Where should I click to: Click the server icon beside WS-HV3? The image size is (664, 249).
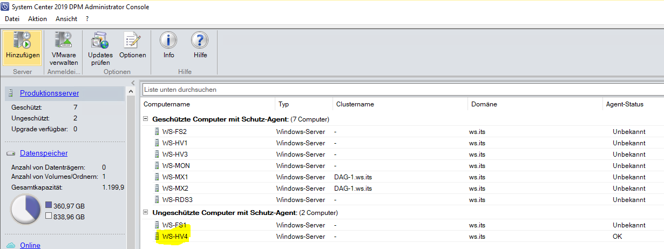[157, 154]
